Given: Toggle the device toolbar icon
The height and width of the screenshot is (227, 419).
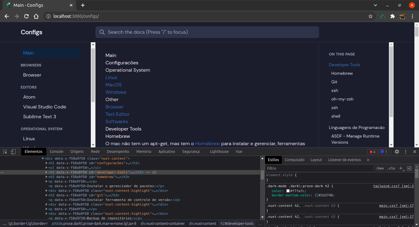Looking at the screenshot, I should 13,151.
